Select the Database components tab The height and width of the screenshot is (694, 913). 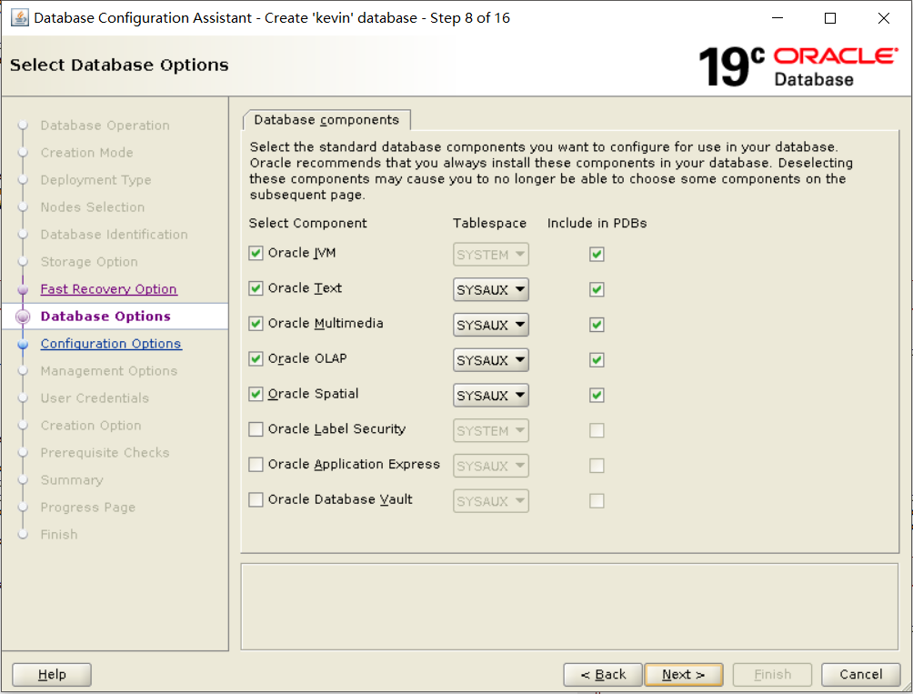tap(326, 120)
